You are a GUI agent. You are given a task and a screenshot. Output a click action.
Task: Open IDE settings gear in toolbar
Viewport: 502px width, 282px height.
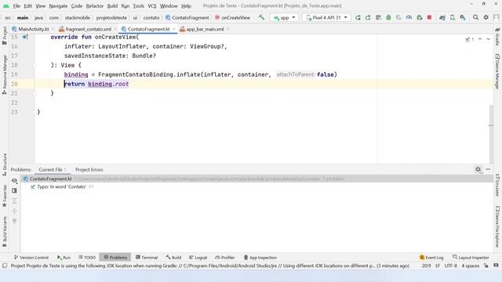coord(486,17)
